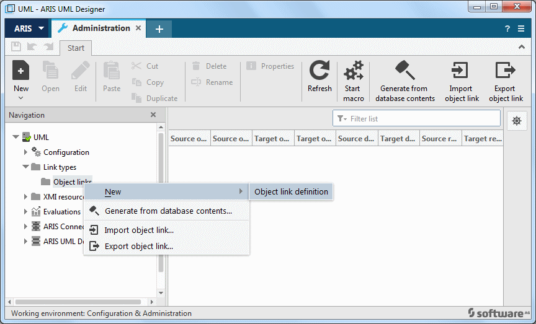Image resolution: width=536 pixels, height=324 pixels.
Task: Expand the XMI resources tree node
Action: tap(25, 196)
